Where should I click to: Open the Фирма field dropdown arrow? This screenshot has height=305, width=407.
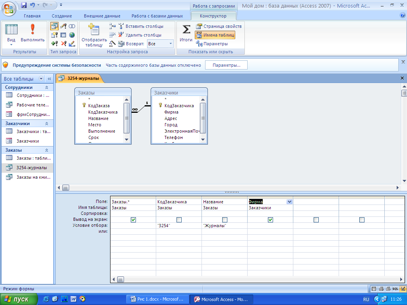pos(289,202)
